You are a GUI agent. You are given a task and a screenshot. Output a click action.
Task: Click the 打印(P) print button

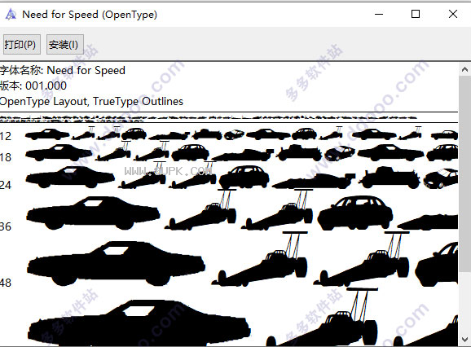tap(22, 45)
